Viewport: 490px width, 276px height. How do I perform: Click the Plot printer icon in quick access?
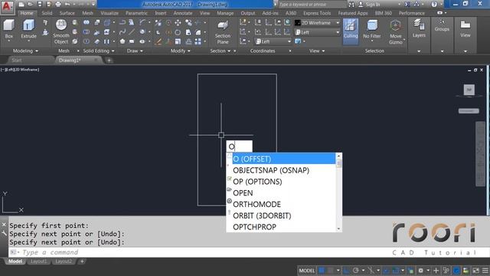pos(58,5)
